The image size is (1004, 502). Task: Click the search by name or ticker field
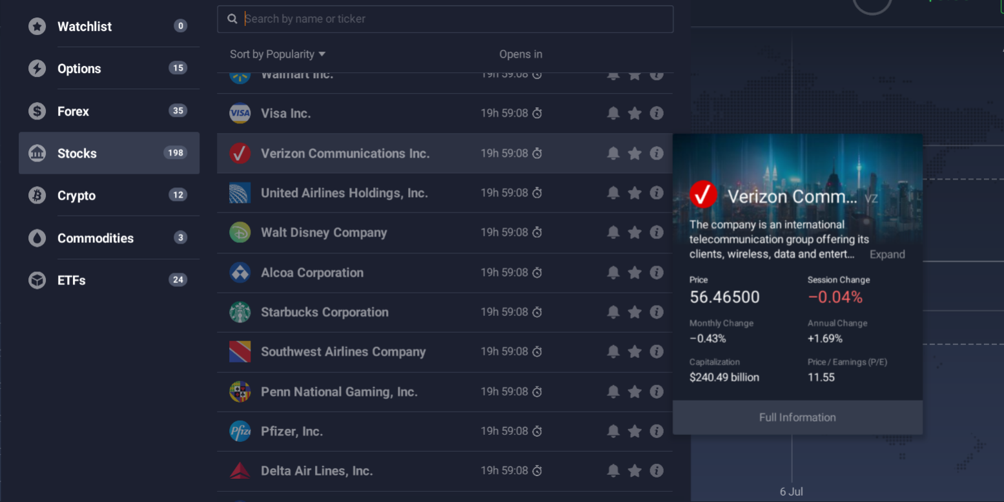[445, 19]
